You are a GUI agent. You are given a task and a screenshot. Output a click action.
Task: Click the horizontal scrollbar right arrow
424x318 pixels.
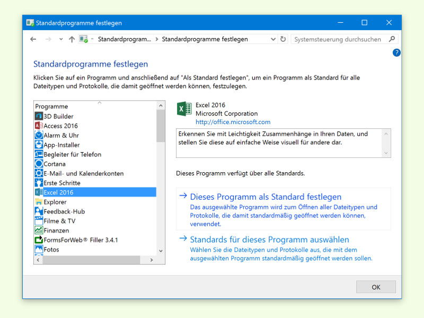point(152,260)
